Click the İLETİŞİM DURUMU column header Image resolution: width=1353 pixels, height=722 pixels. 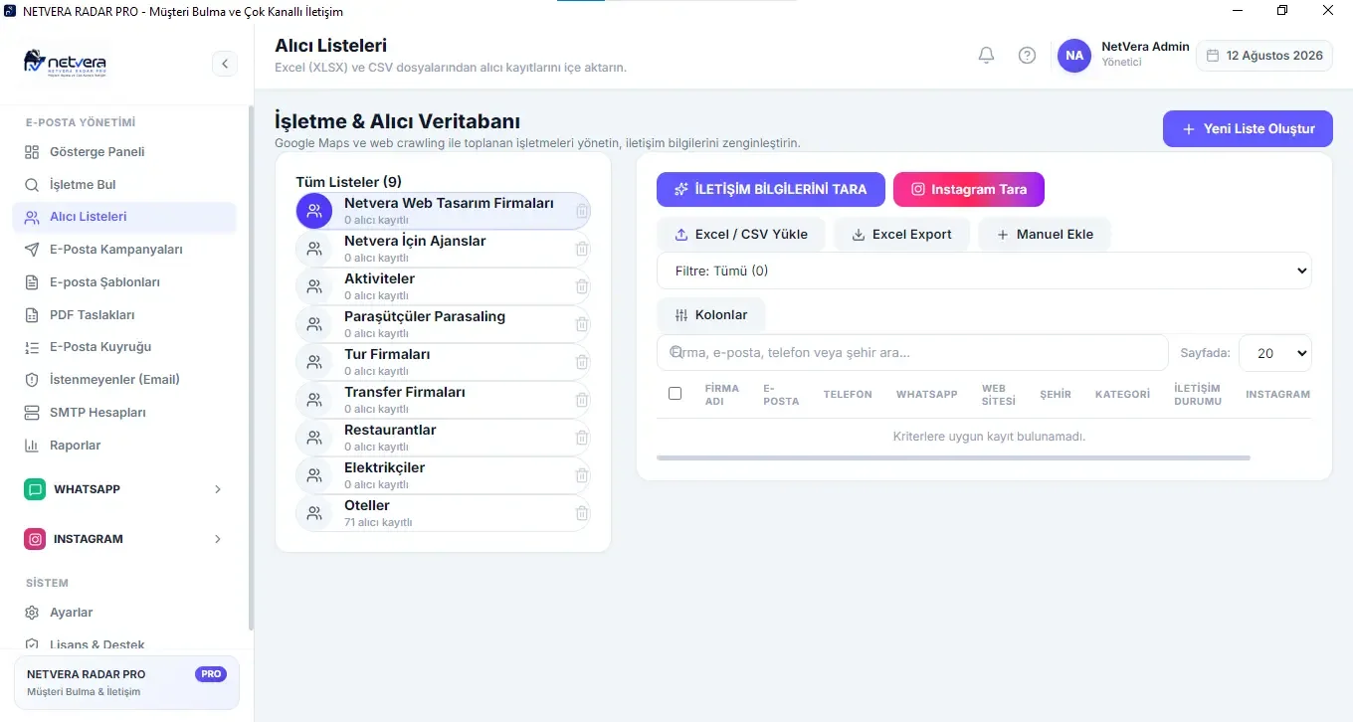tap(1198, 395)
